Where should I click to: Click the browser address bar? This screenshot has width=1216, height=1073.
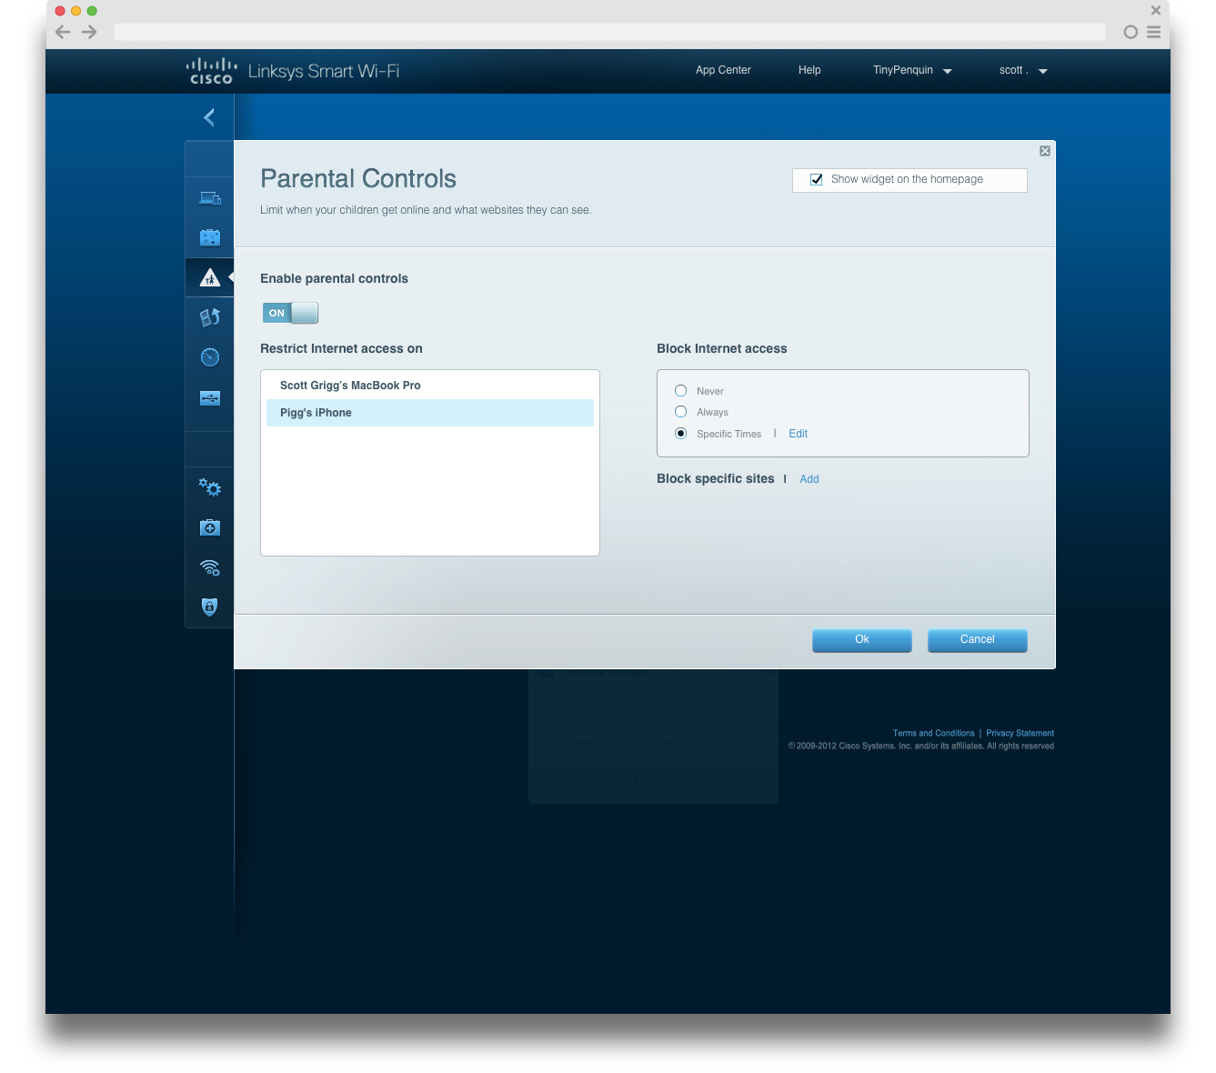coord(609,32)
